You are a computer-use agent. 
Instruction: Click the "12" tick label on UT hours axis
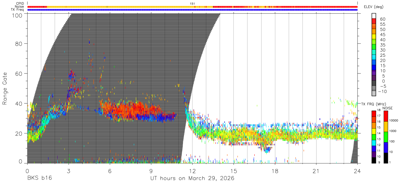[x=192, y=171]
